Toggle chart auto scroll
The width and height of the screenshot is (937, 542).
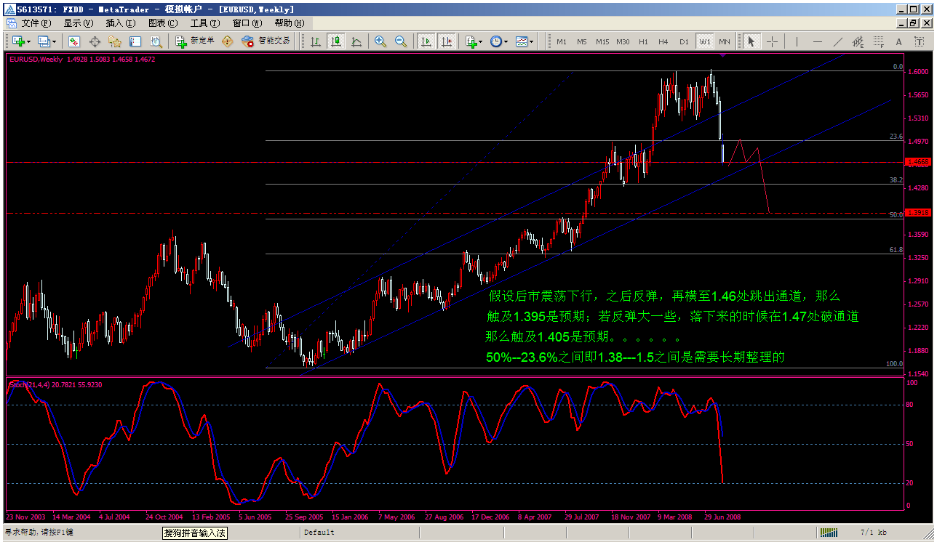426,41
